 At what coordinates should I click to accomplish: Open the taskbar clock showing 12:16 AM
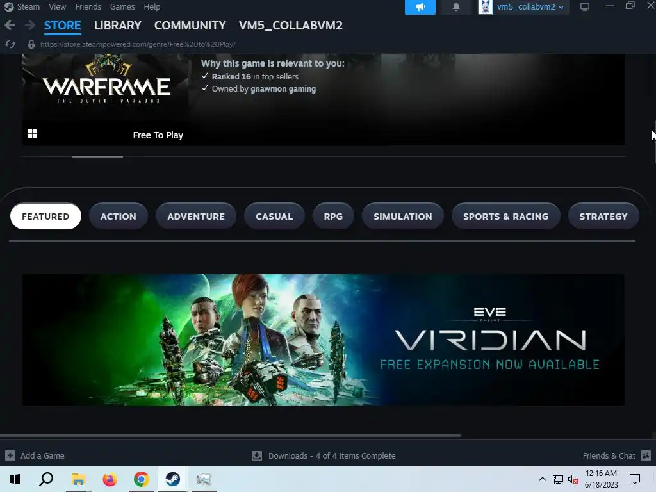[x=601, y=479]
